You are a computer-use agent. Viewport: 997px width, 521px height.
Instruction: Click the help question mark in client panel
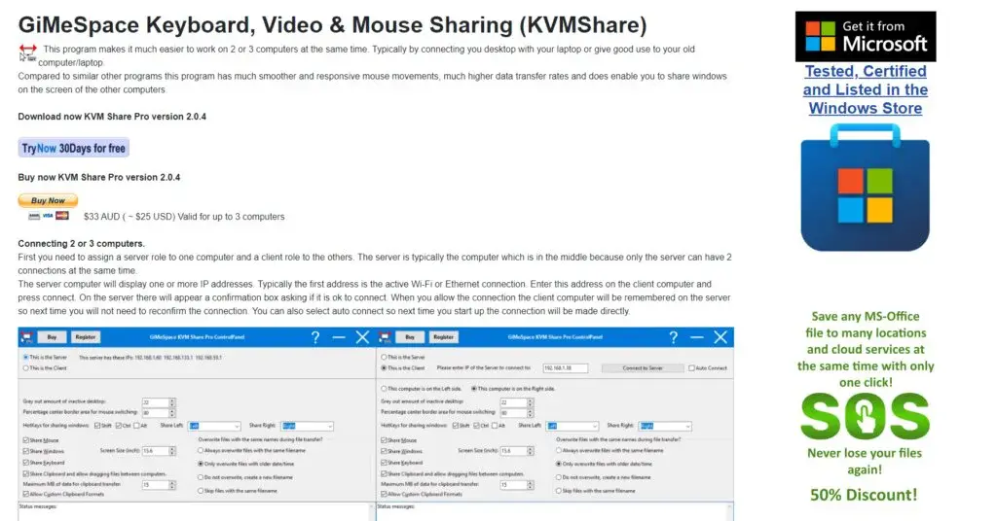click(674, 337)
